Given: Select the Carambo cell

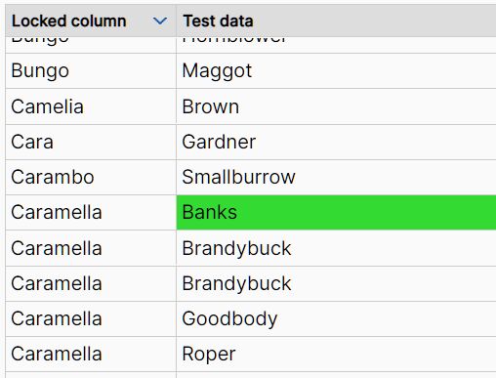Looking at the screenshot, I should pos(91,177).
